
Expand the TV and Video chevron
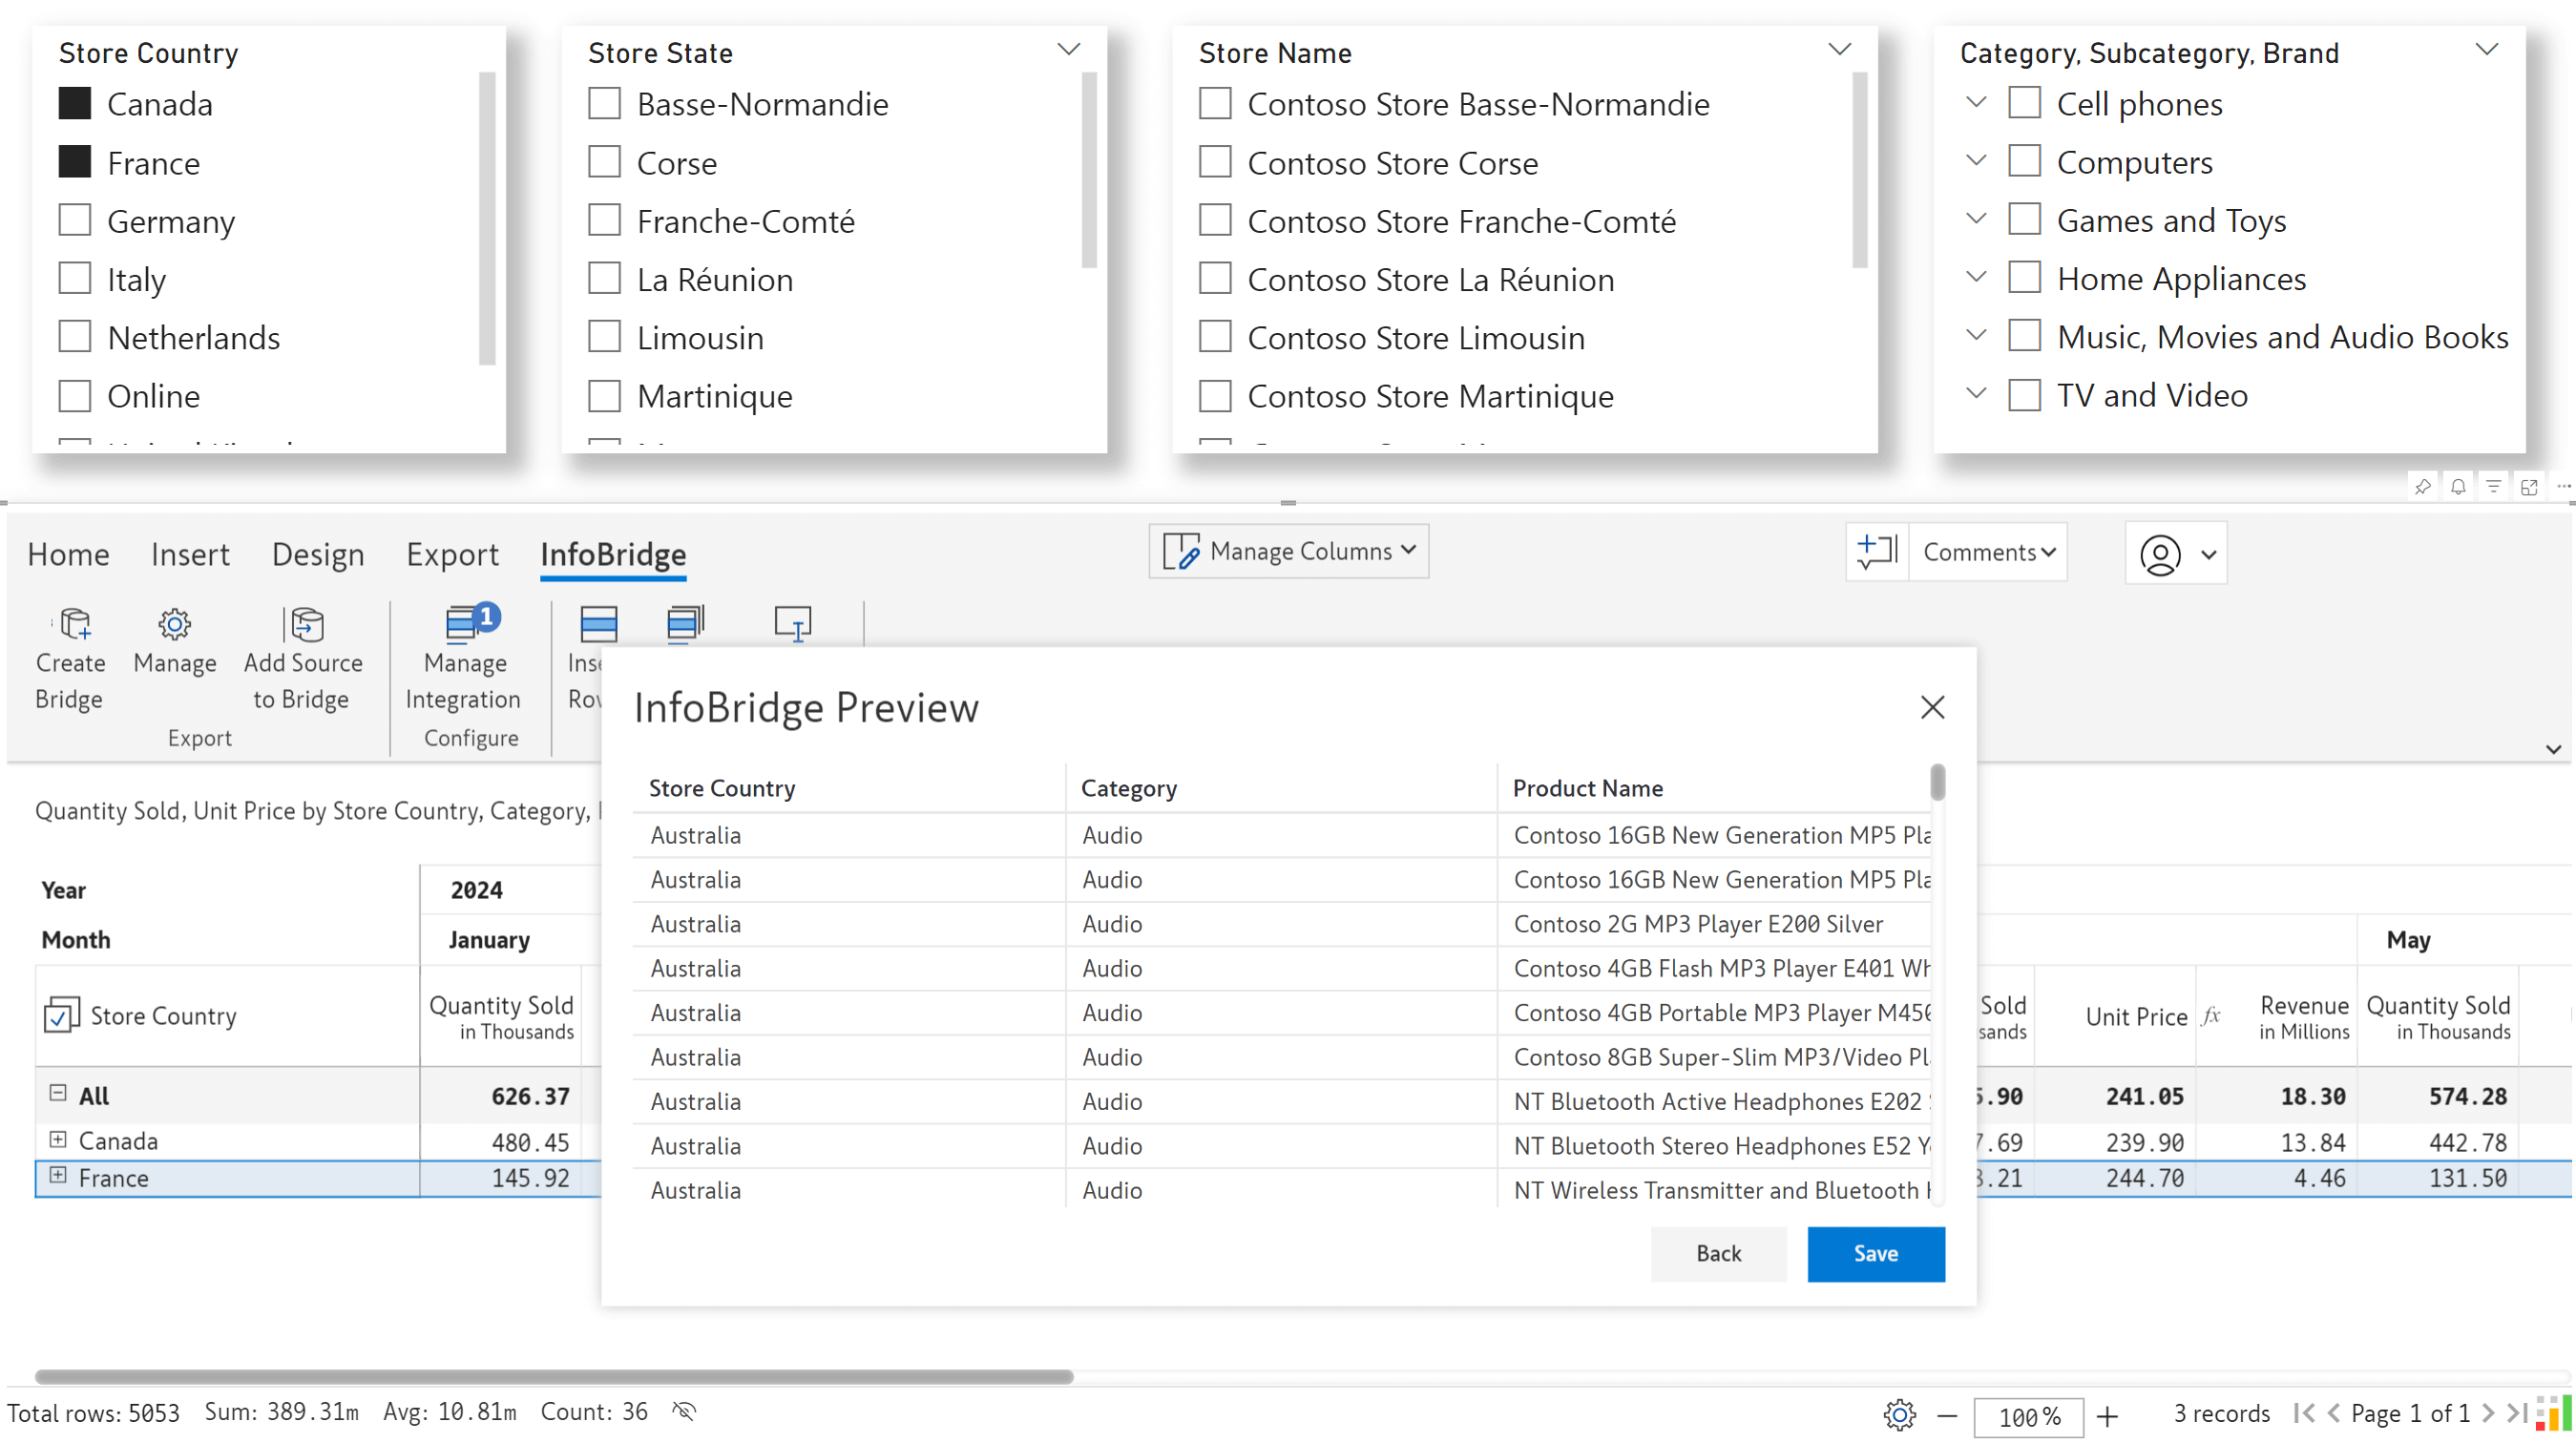click(x=1975, y=393)
